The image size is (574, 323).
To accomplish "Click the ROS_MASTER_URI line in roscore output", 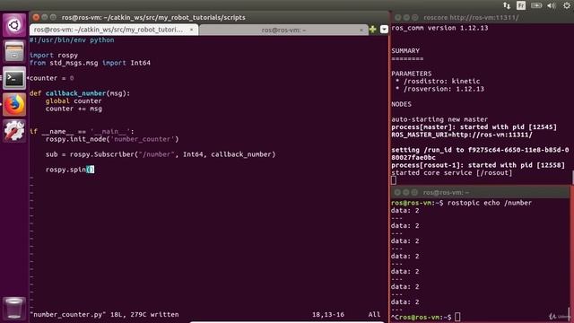I will (x=462, y=135).
